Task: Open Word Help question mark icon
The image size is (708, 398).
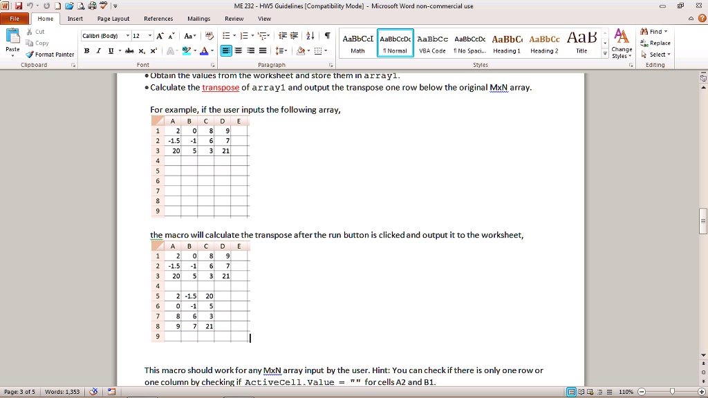Action: (x=702, y=19)
